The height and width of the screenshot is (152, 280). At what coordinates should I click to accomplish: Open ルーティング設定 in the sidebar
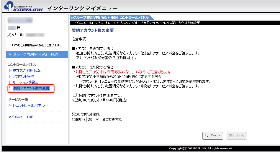(x=25, y=82)
